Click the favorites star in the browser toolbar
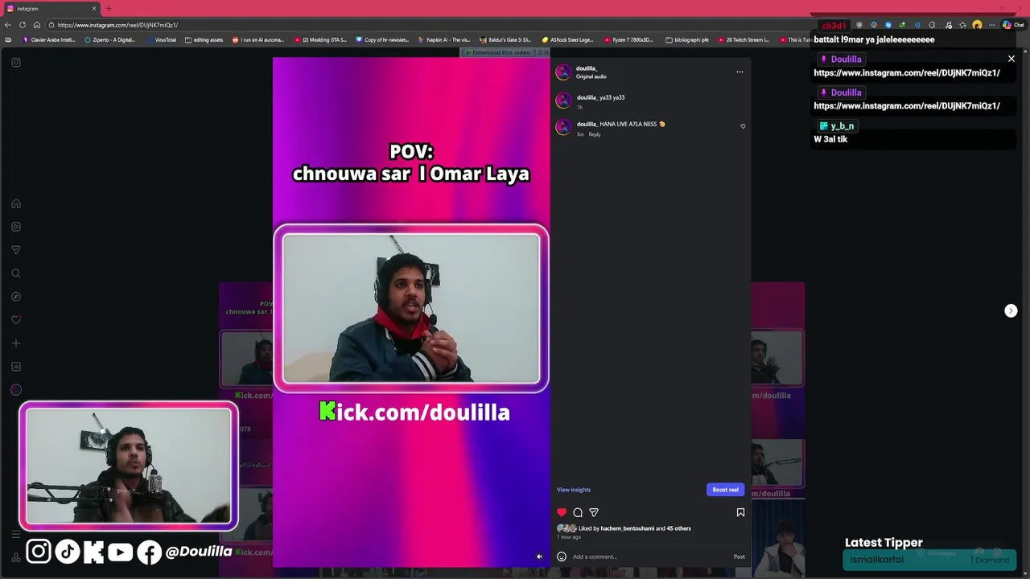1030x579 pixels. coord(962,25)
